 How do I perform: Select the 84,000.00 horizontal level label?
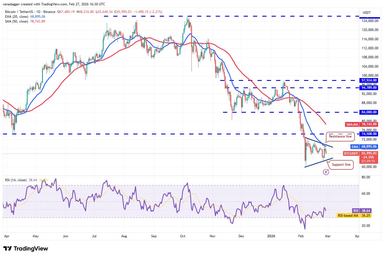tap(369, 112)
